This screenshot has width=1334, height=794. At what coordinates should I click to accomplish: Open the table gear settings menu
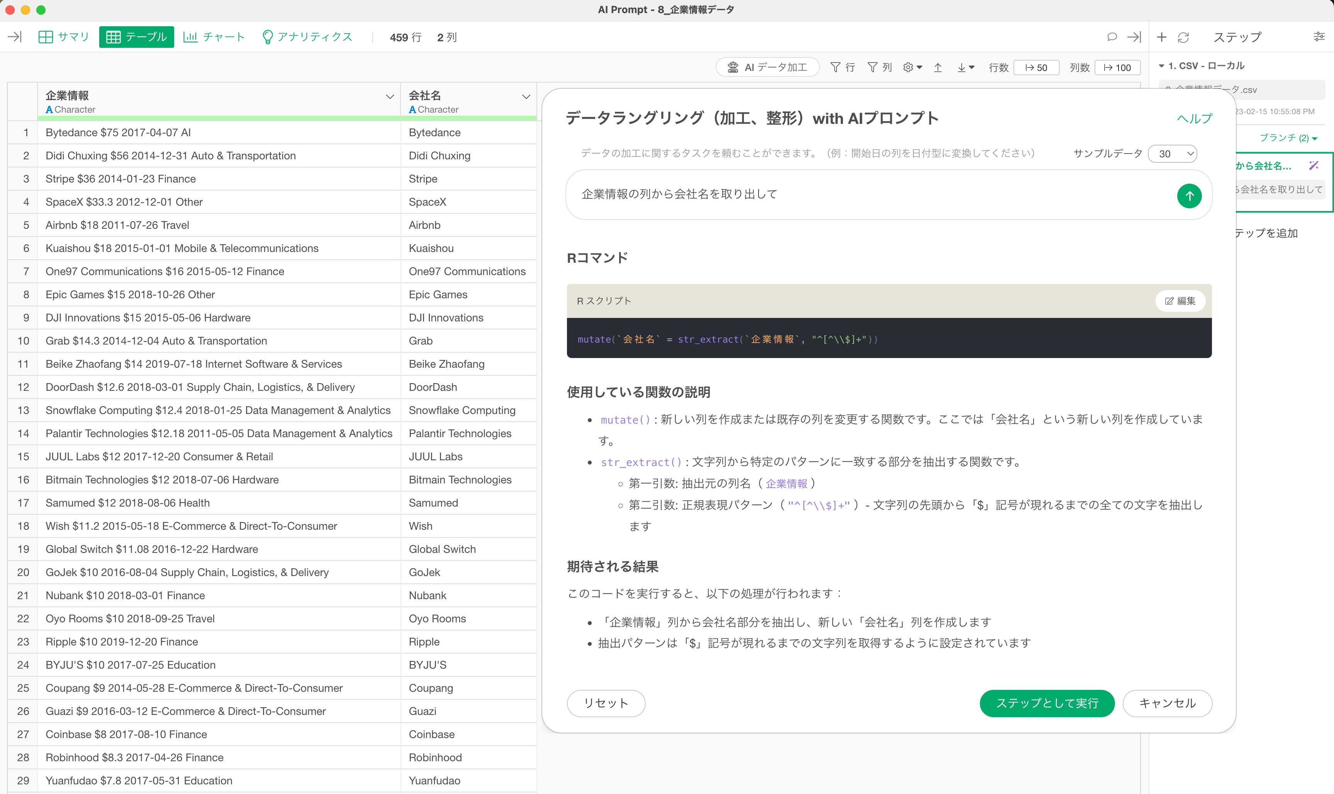912,68
